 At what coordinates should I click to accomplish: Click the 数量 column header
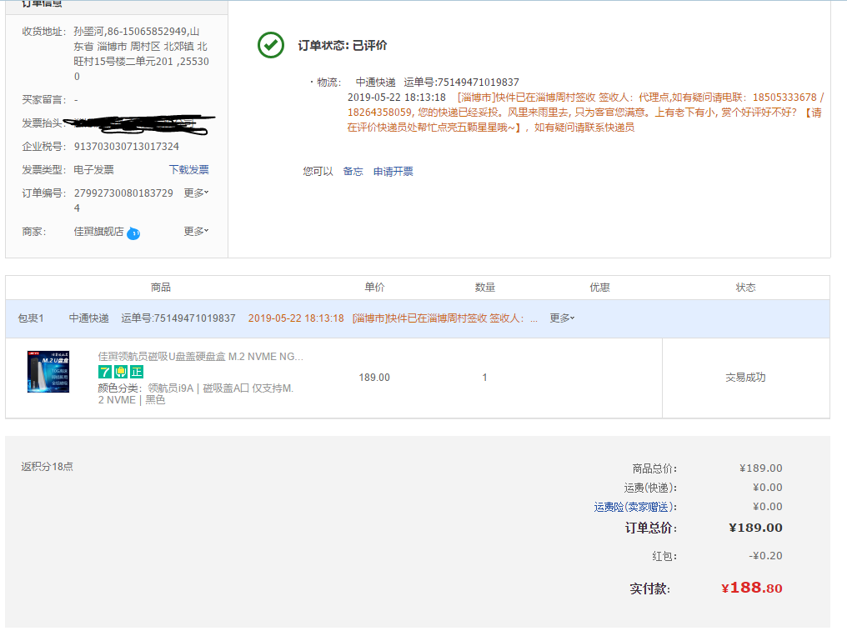click(485, 288)
